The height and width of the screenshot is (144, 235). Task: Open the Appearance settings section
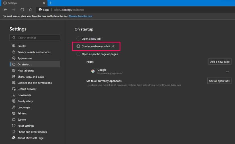click(x=24, y=58)
